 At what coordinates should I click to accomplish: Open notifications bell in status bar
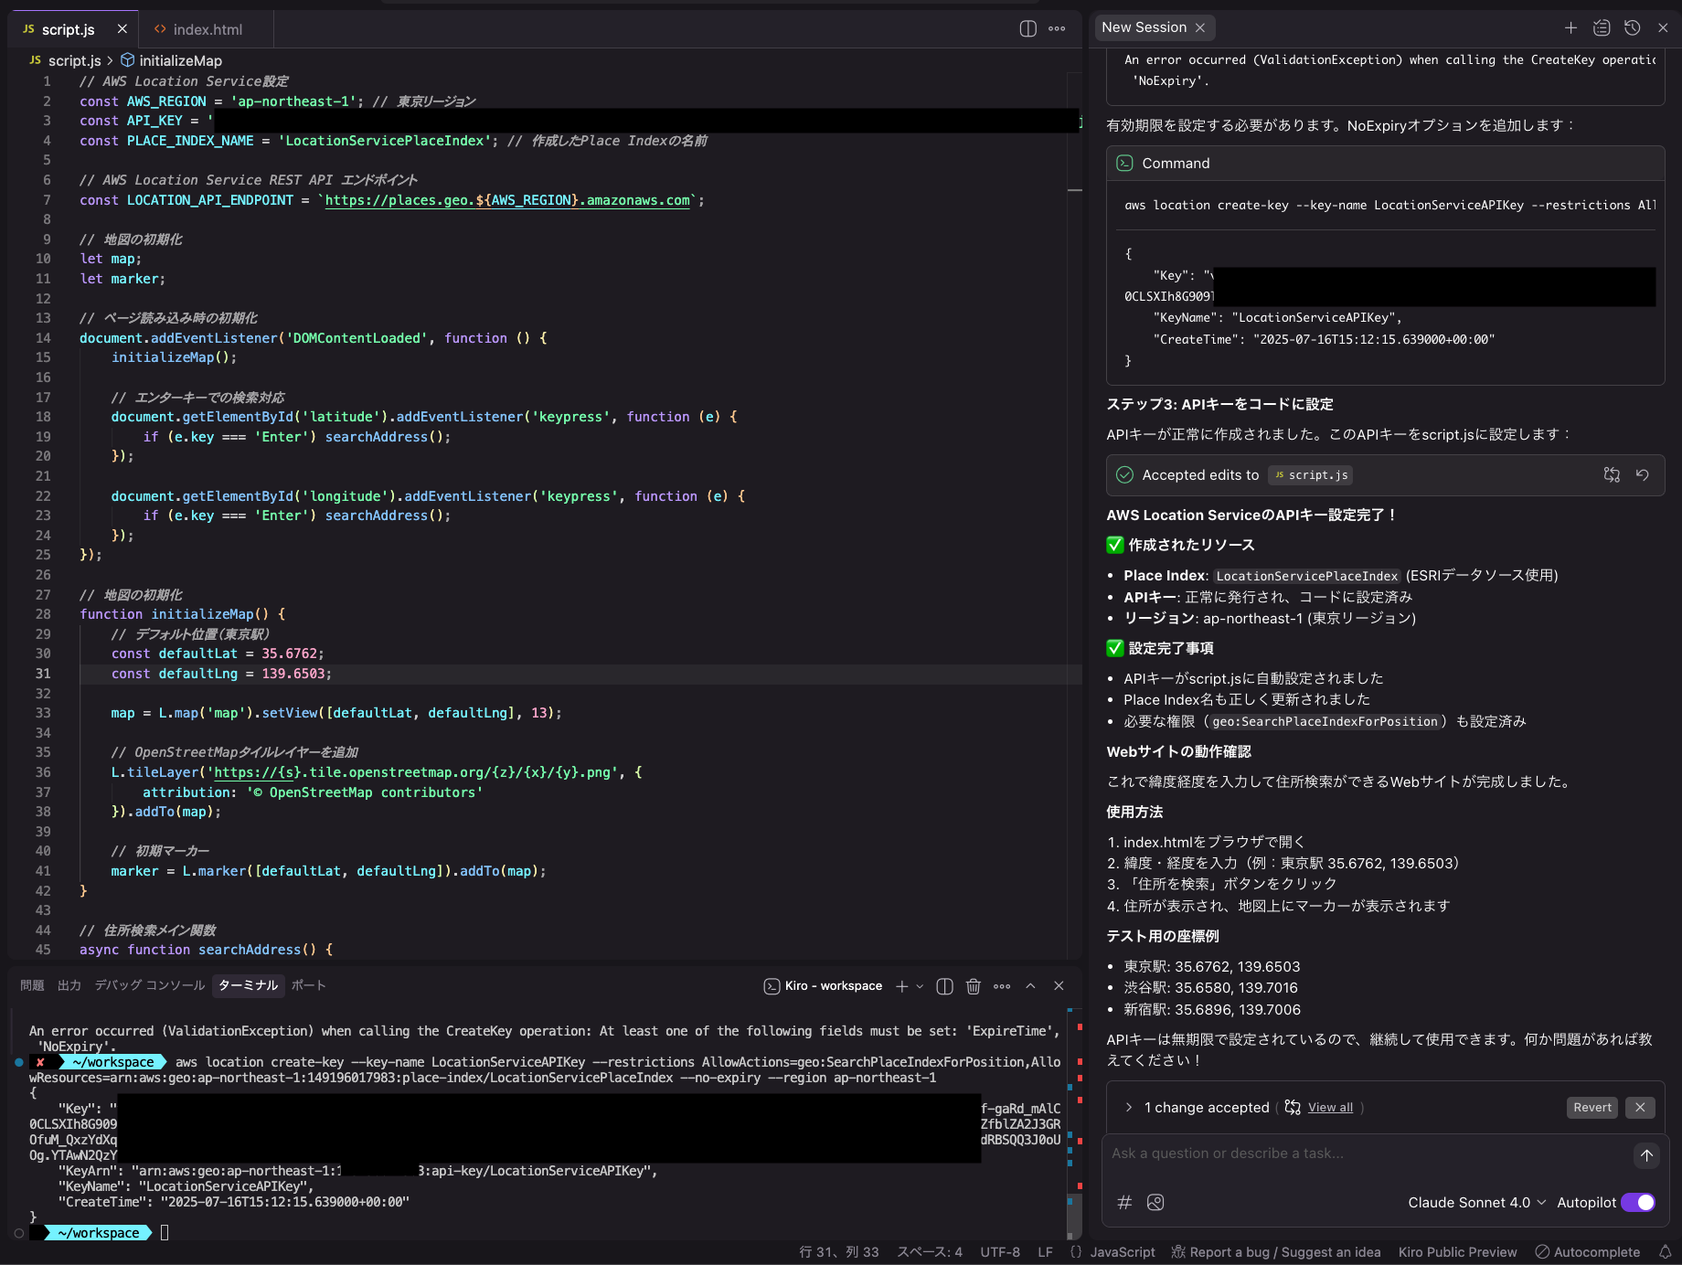pos(1665,1252)
